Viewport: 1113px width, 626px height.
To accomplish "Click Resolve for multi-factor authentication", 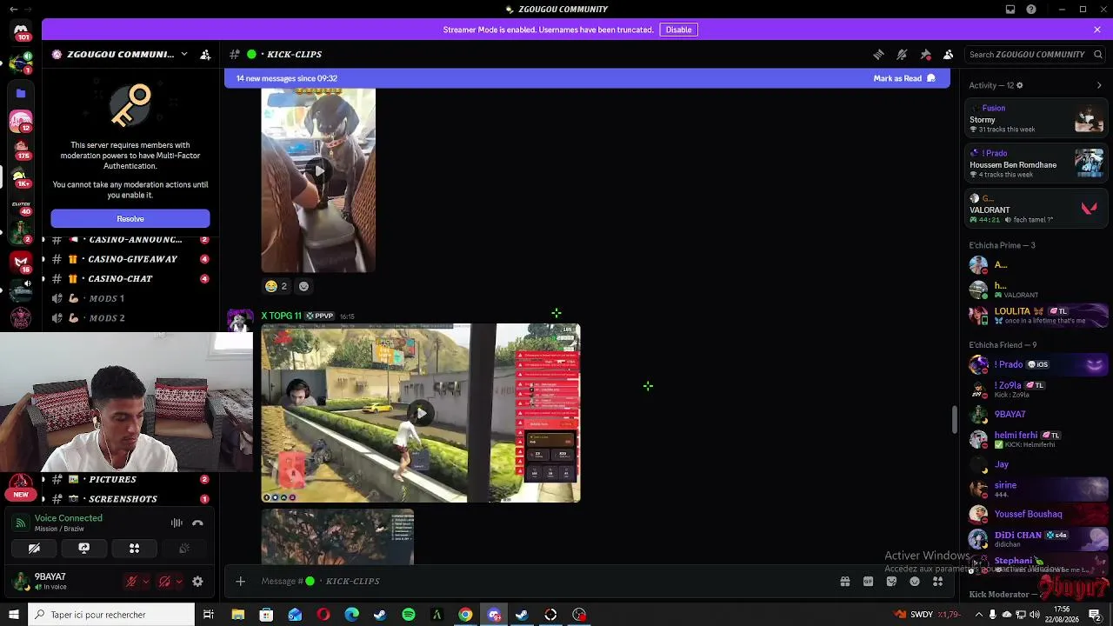I will pos(130,219).
